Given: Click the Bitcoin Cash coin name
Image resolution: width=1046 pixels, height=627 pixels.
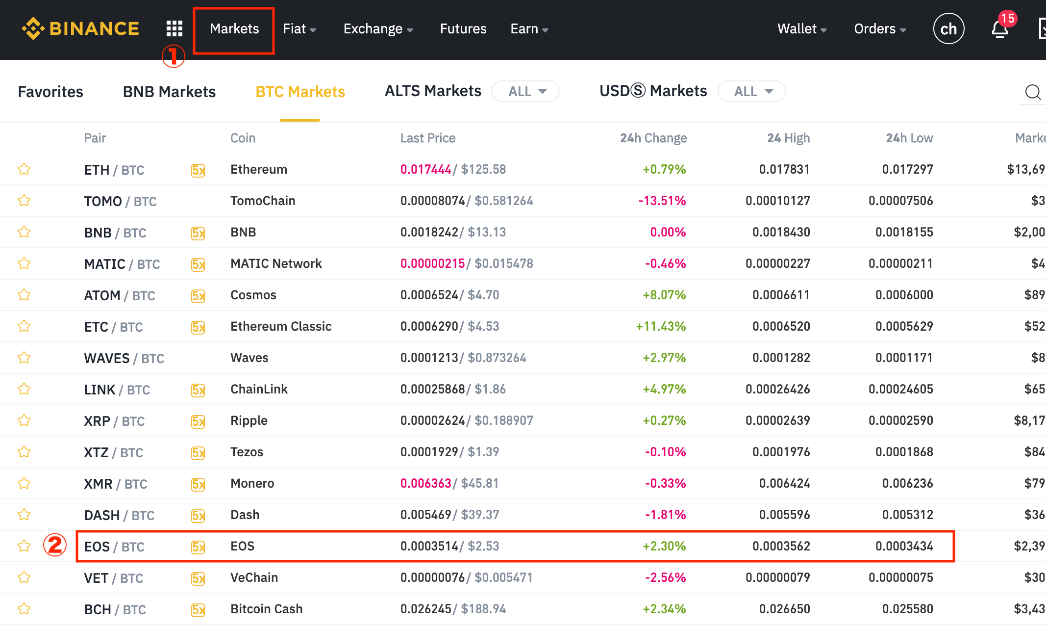Looking at the screenshot, I should click(266, 609).
